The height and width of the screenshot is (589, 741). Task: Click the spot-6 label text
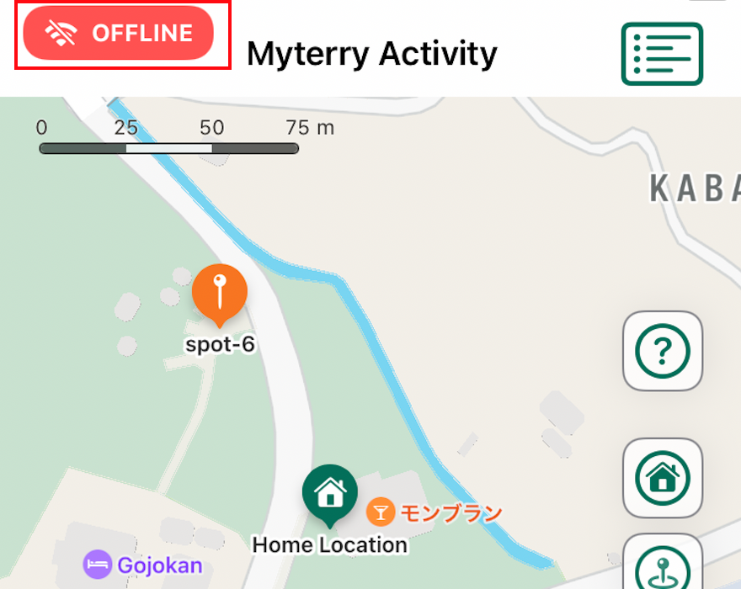click(x=221, y=344)
